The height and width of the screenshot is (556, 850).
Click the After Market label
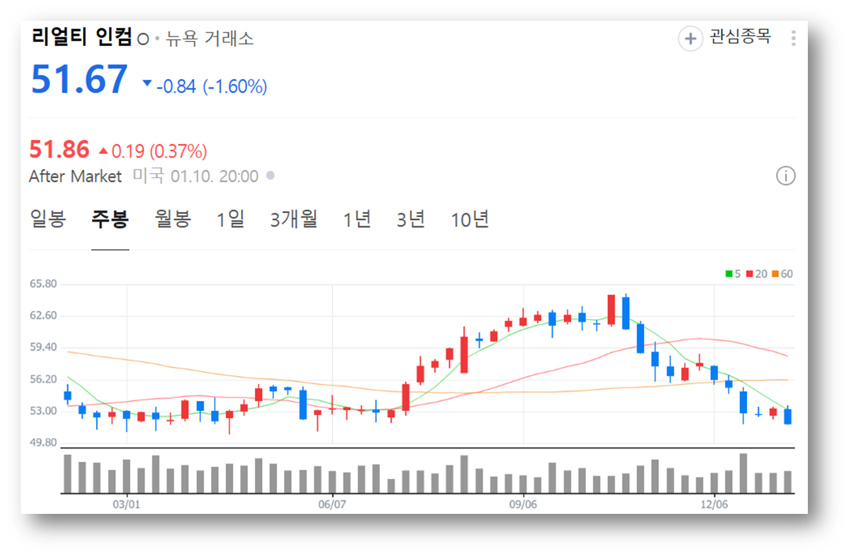(75, 176)
